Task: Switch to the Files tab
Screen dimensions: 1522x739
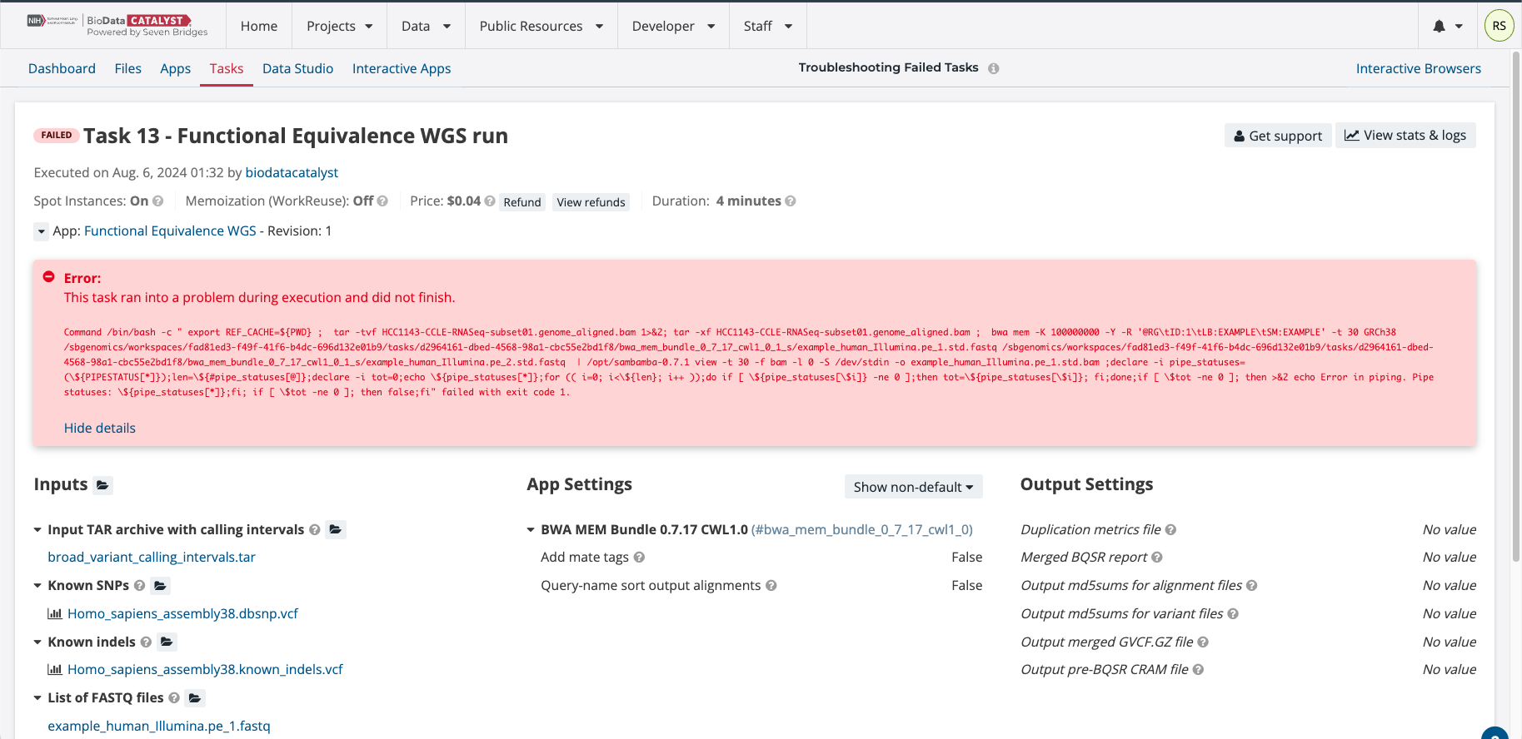Action: [127, 68]
